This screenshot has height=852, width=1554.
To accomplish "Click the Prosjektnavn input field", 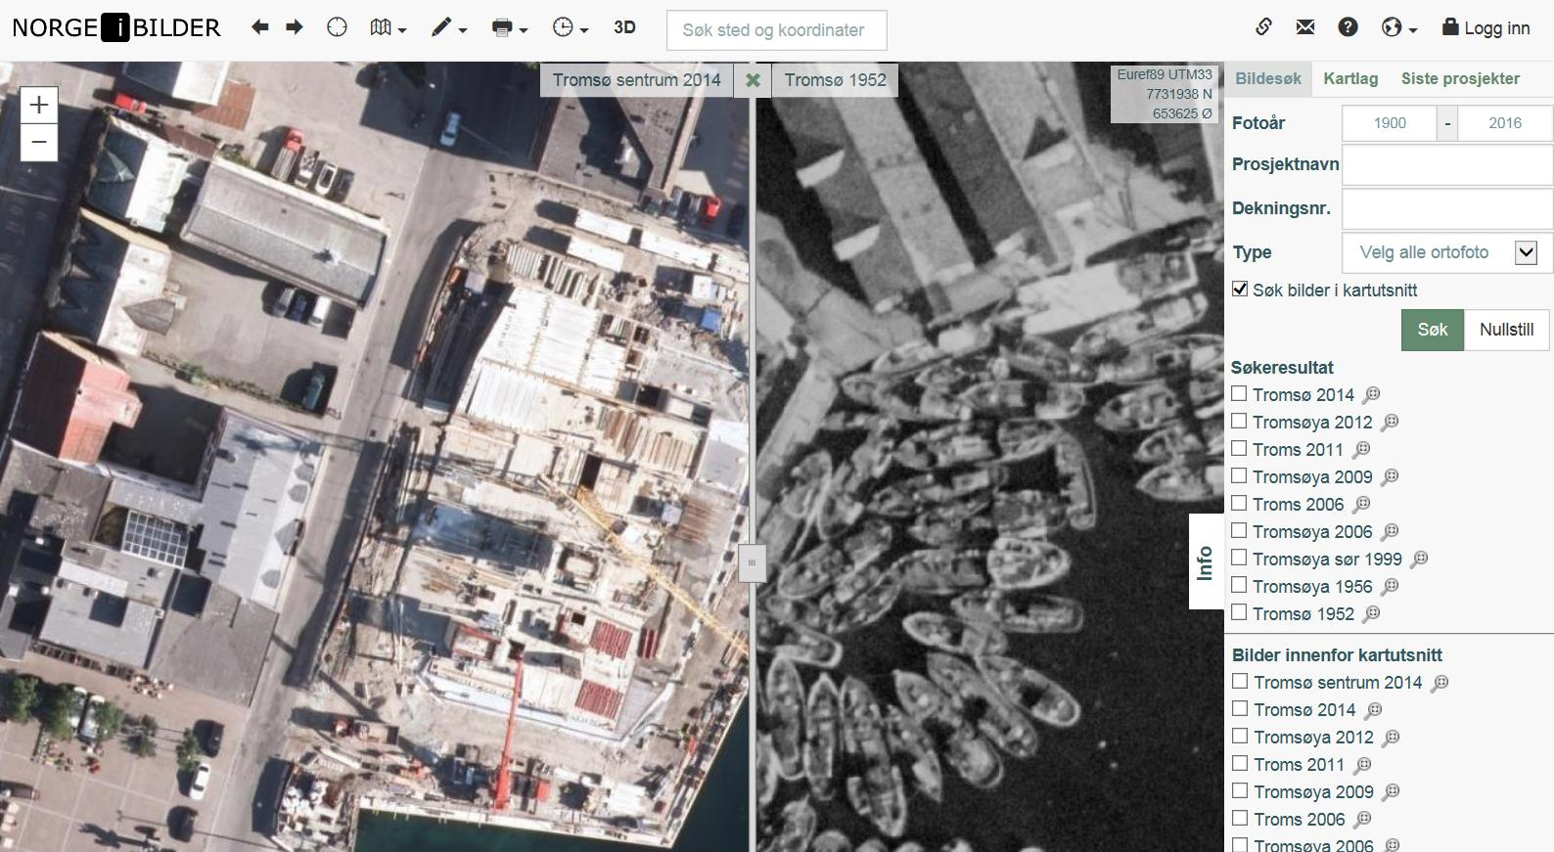I will point(1447,165).
